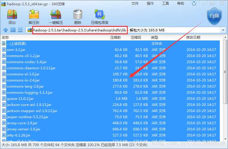The height and width of the screenshot is (149, 228).
Task: Click the file icon of guava-11.0.2.jar
Action: tap(4, 98)
